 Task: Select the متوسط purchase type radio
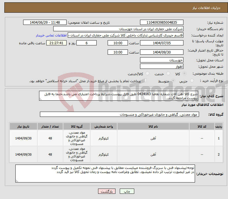[x=173, y=81]
